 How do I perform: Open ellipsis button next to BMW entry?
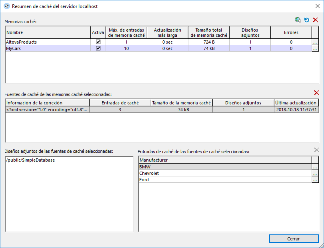[315, 167]
